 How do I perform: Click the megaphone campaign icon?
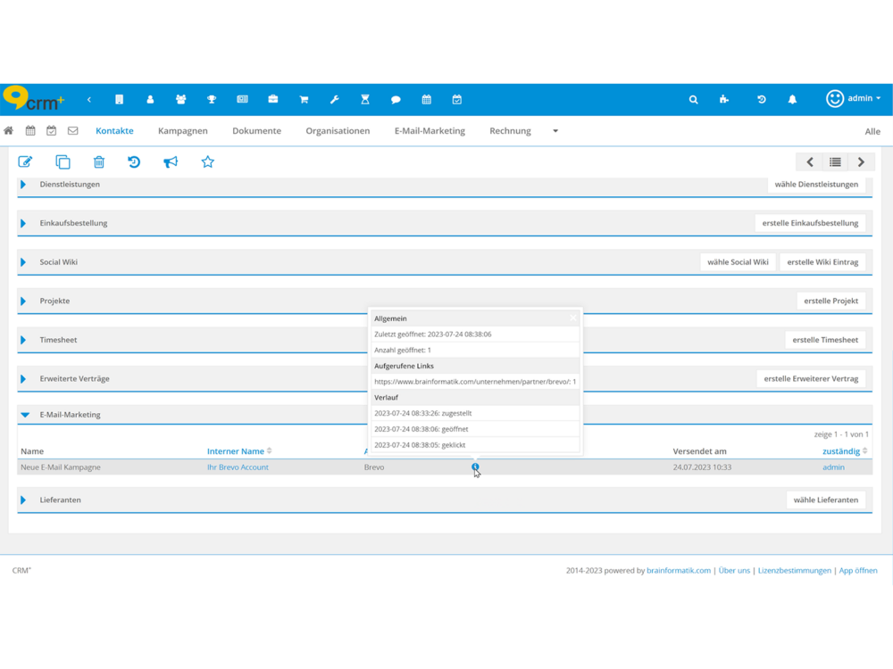pyautogui.click(x=171, y=161)
